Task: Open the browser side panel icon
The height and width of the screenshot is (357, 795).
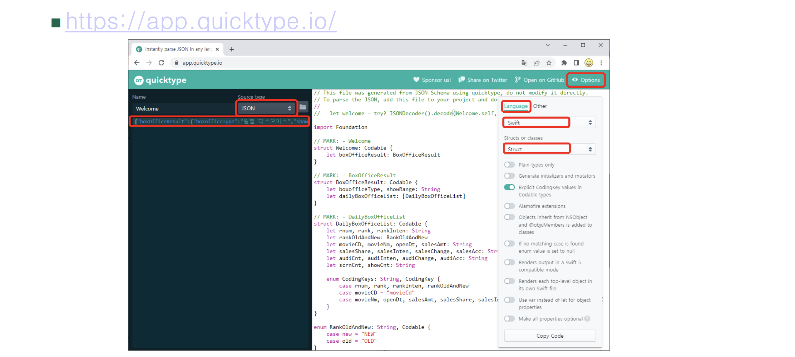Action: (576, 63)
